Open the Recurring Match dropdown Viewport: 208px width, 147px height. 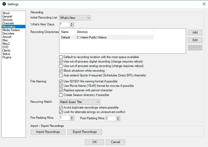click(80, 102)
